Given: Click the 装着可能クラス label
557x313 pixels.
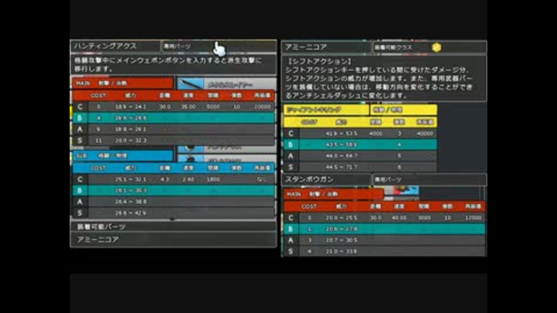Looking at the screenshot, I should pyautogui.click(x=393, y=48).
